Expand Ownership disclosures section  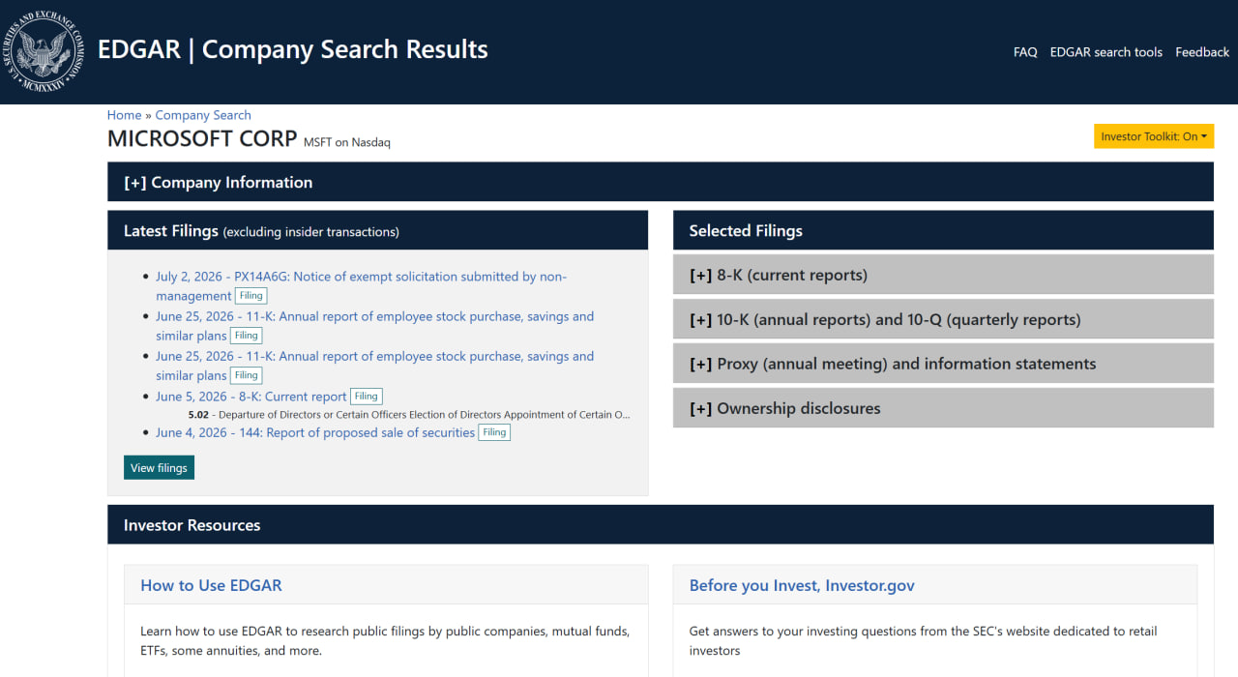(x=943, y=408)
